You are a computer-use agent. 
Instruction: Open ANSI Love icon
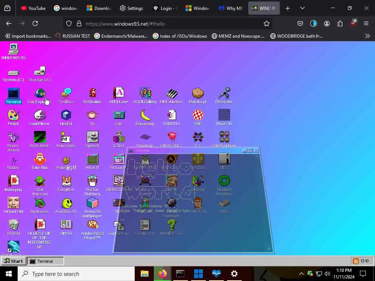click(x=119, y=95)
